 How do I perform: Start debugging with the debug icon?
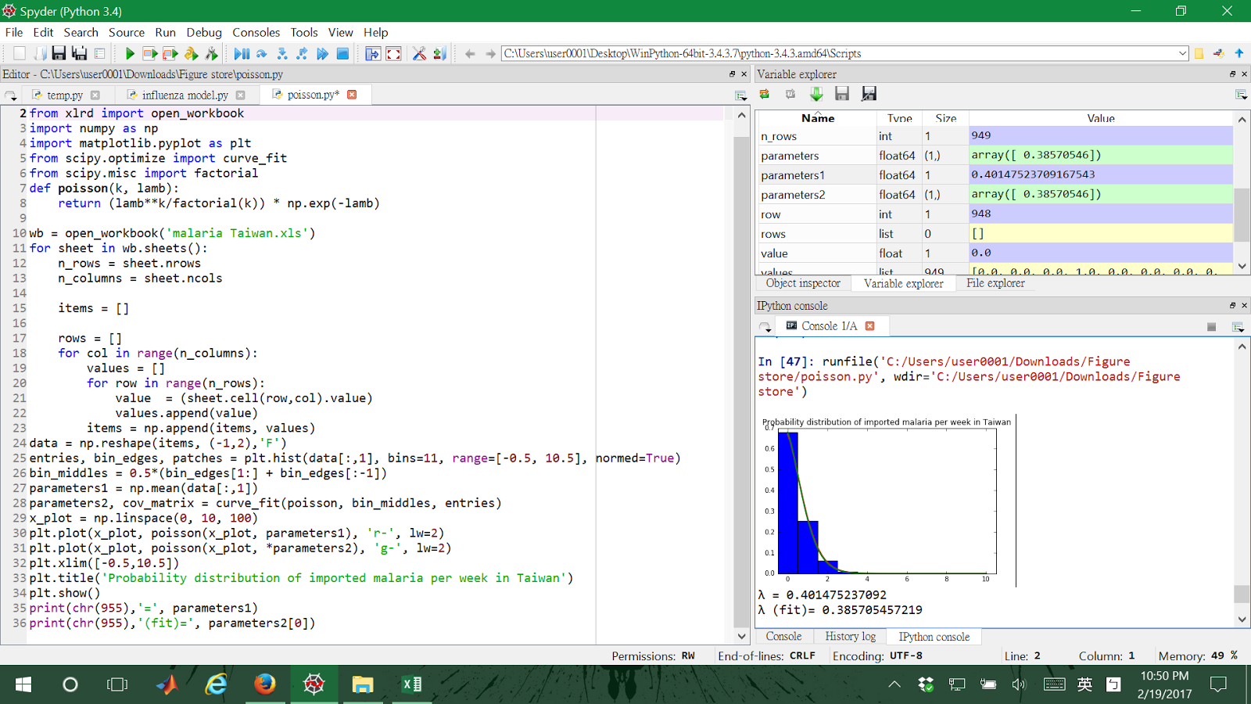coord(241,53)
